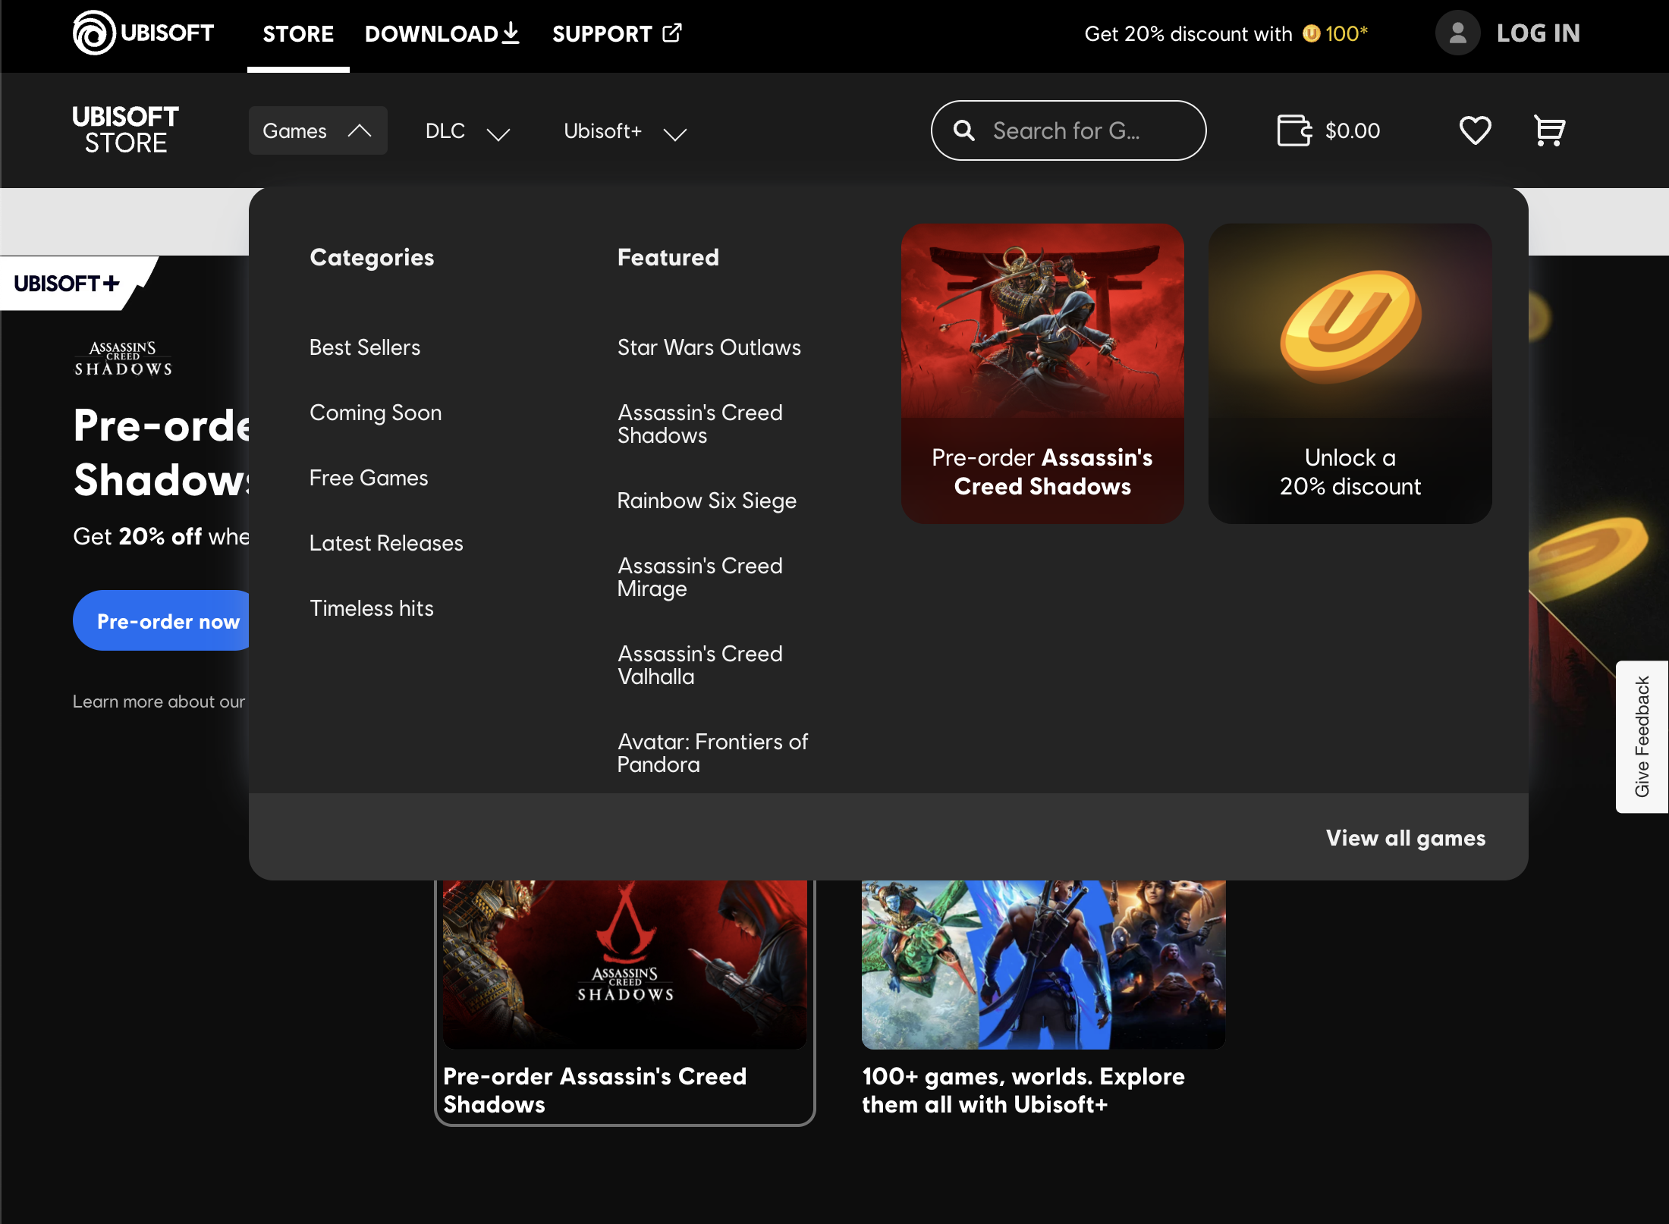
Task: Click the Ubisoft logo in the top bar
Action: tap(141, 33)
